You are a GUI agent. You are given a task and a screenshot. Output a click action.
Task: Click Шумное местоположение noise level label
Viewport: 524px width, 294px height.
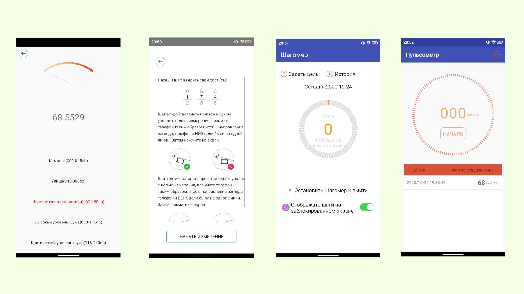click(68, 201)
